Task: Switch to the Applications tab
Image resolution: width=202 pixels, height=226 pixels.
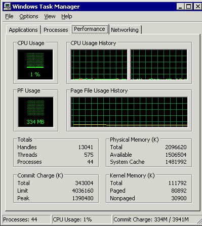Action: point(23,30)
